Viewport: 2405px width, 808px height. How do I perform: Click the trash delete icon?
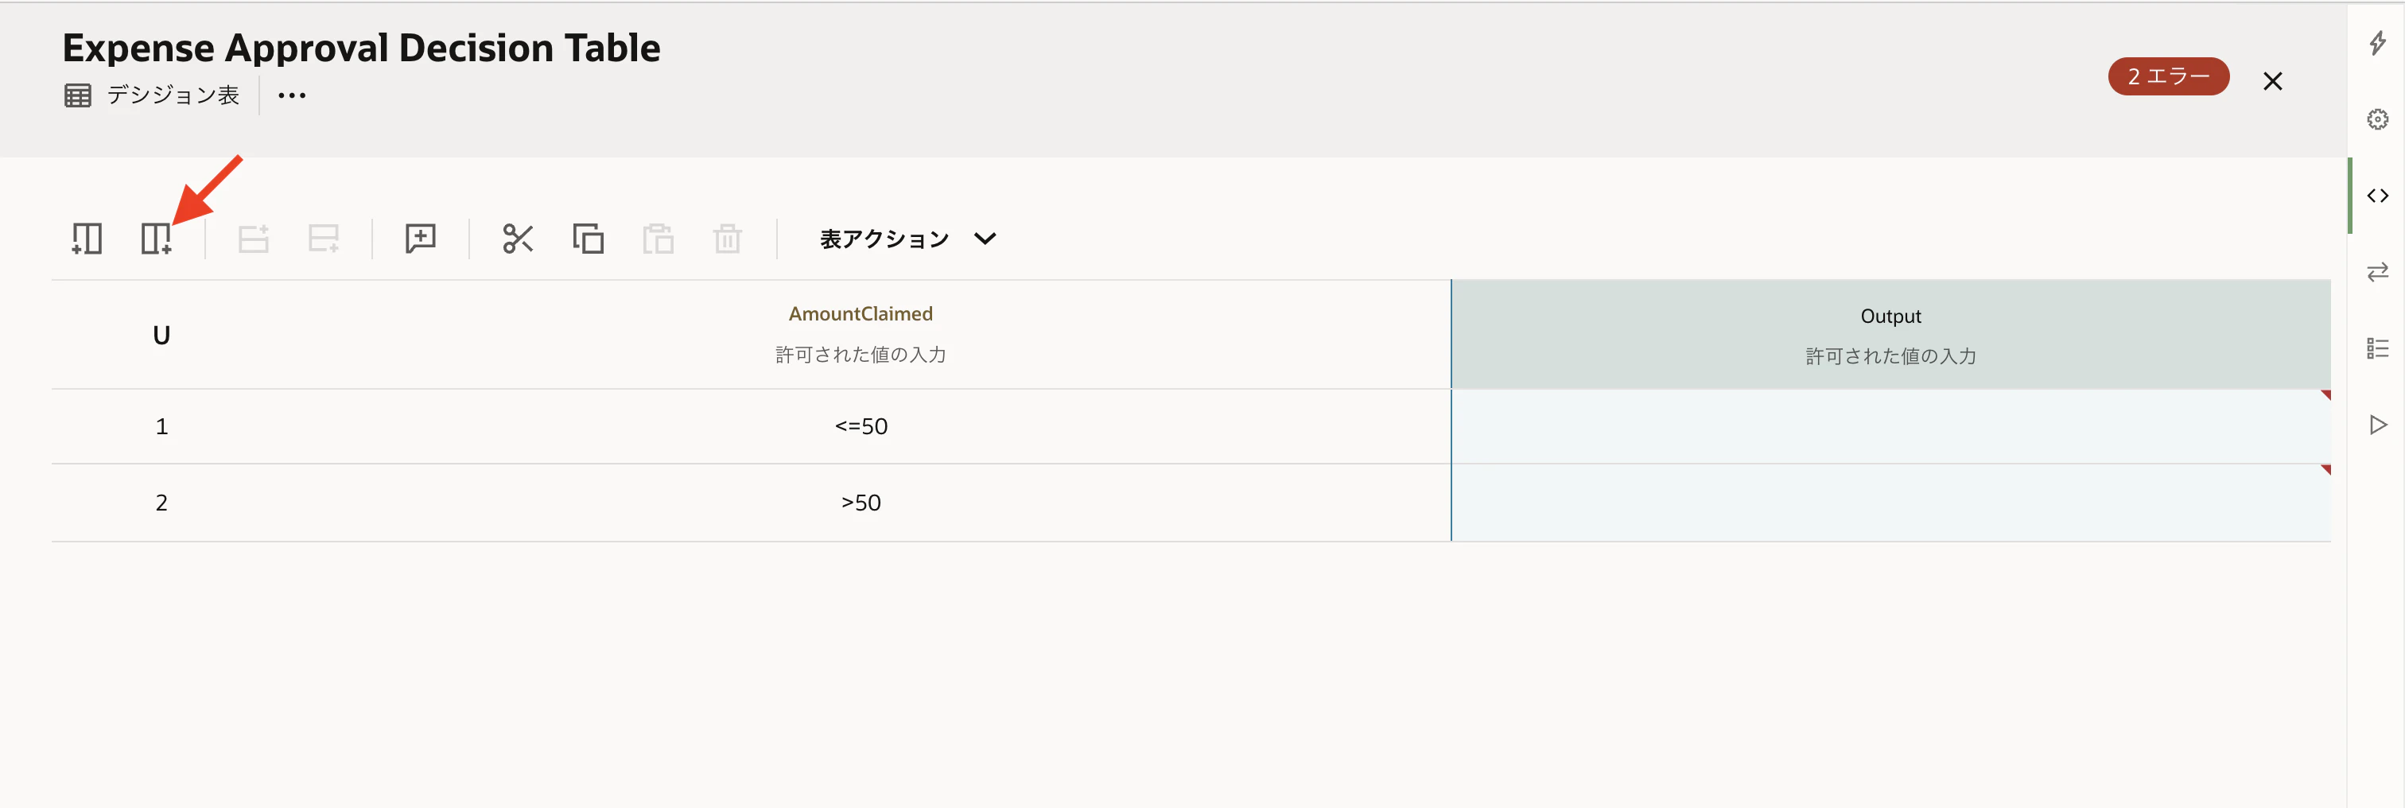coord(727,239)
